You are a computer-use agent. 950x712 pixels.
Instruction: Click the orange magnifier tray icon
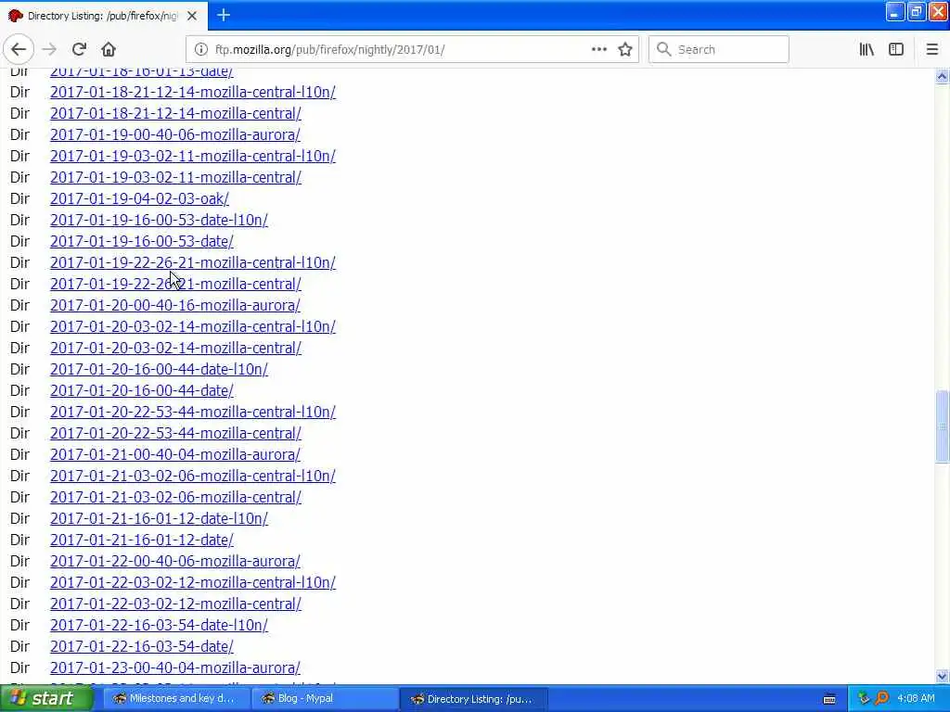pos(881,699)
